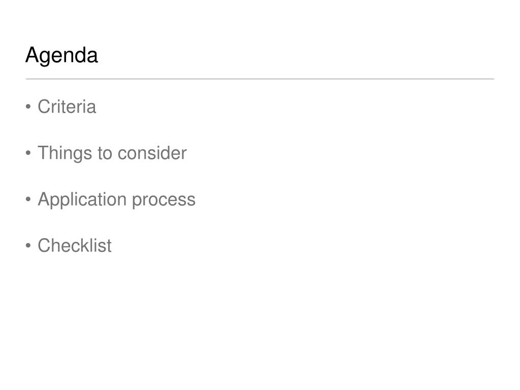The height and width of the screenshot is (390, 520).
Task: Click the bullet dot before Criteria
Action: 28,107
